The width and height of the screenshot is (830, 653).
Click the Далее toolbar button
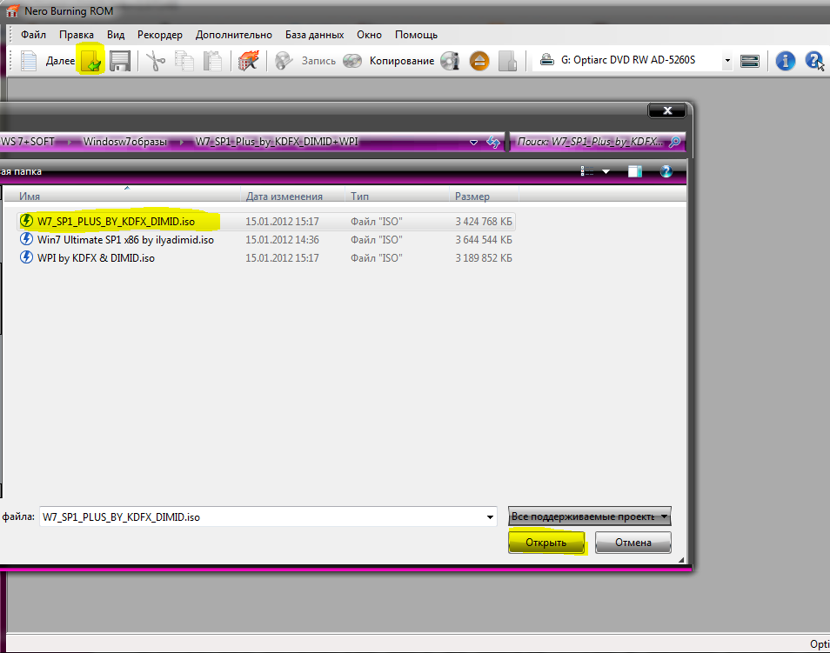click(x=60, y=61)
